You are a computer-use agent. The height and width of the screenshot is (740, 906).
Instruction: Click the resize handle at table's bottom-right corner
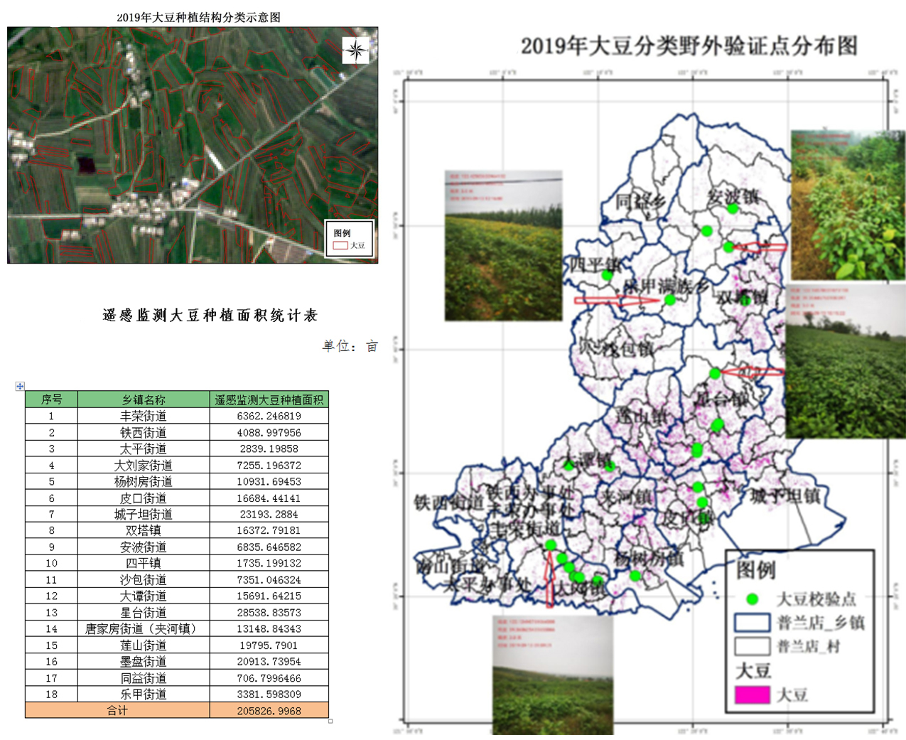(330, 721)
